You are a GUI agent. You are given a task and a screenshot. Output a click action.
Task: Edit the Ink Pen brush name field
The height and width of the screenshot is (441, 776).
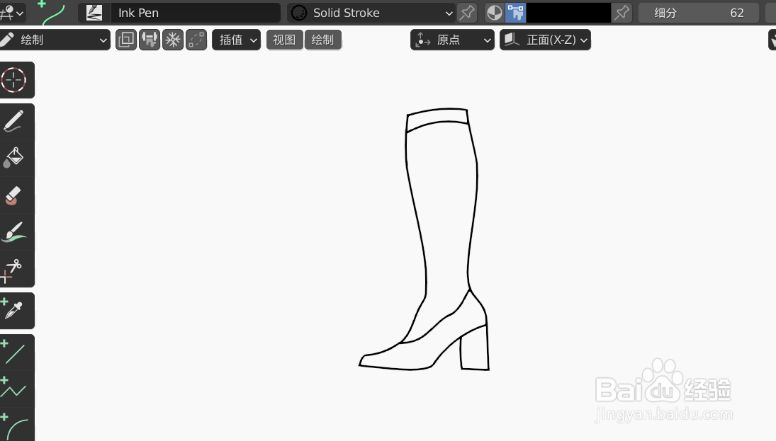[x=196, y=13]
